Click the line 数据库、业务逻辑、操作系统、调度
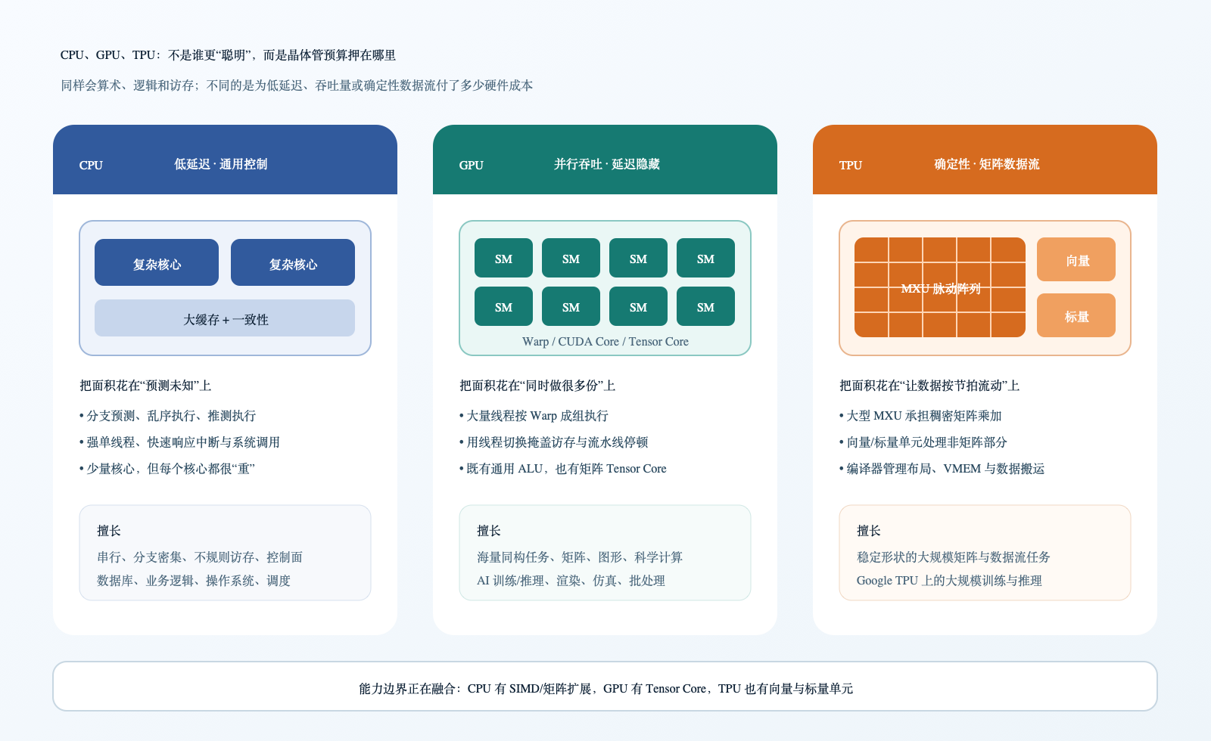 (x=194, y=581)
